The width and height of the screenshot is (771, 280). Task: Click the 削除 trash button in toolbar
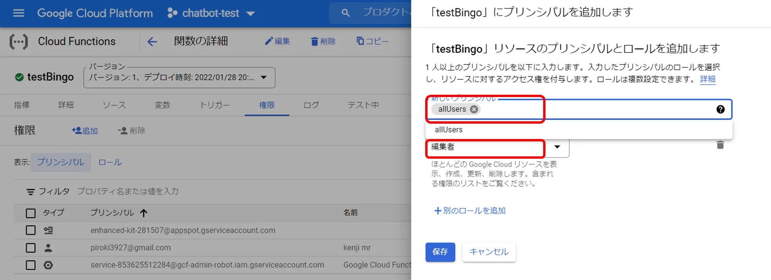pyautogui.click(x=323, y=41)
